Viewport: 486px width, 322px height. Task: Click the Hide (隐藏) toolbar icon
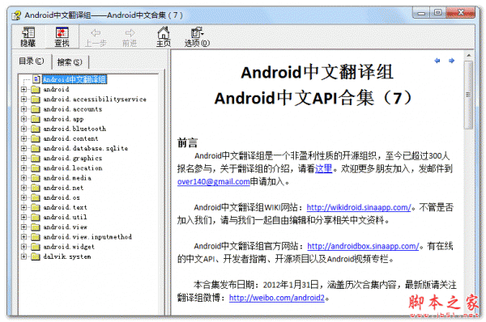[28, 37]
